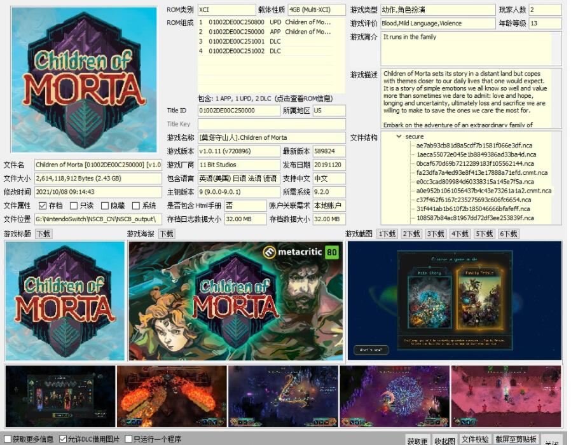Click the 发布日期 field 20191120
This screenshot has width=571, height=445.
click(329, 165)
